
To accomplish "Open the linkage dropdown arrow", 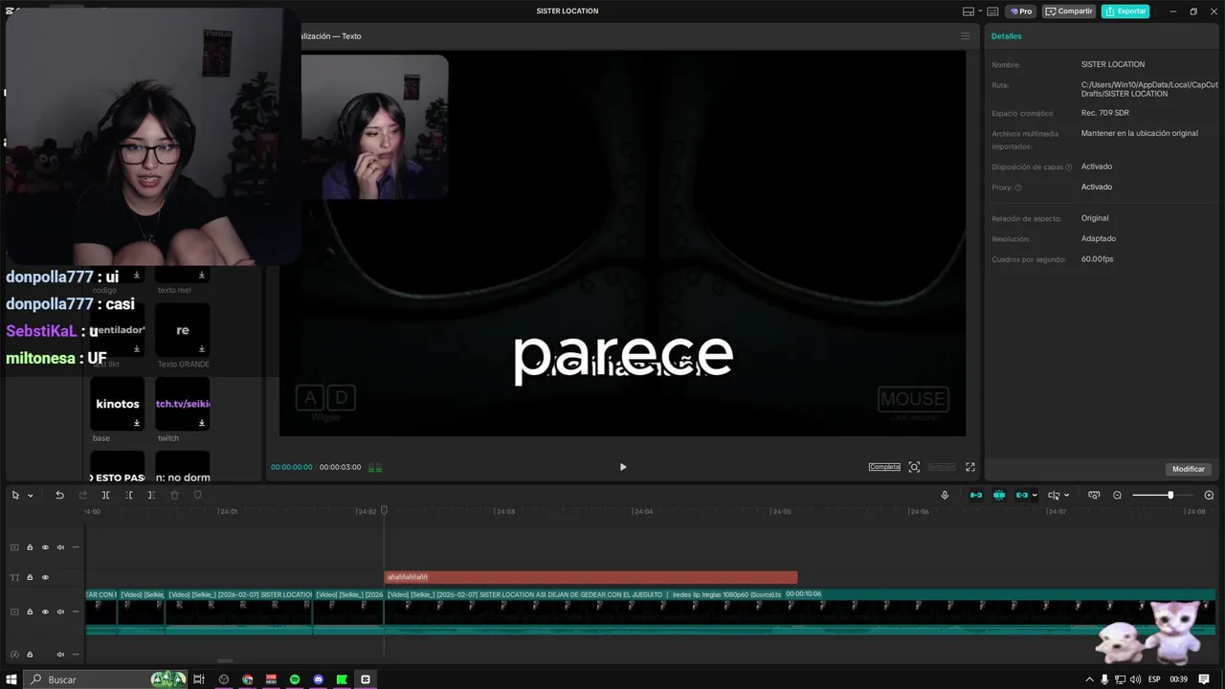I will pyautogui.click(x=1035, y=496).
